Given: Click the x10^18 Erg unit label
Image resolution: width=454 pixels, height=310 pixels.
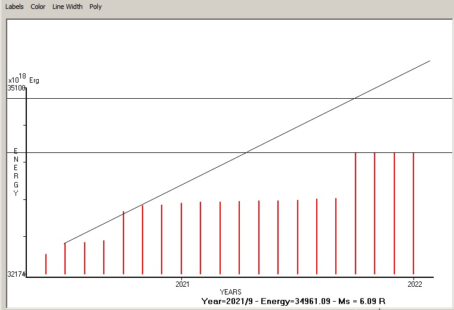Looking at the screenshot, I should 24,79.
